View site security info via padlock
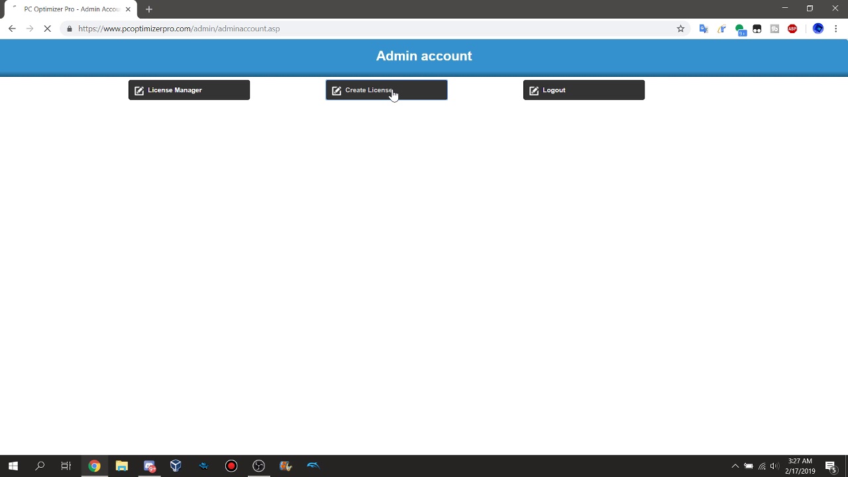Viewport: 848px width, 477px height. click(x=70, y=28)
